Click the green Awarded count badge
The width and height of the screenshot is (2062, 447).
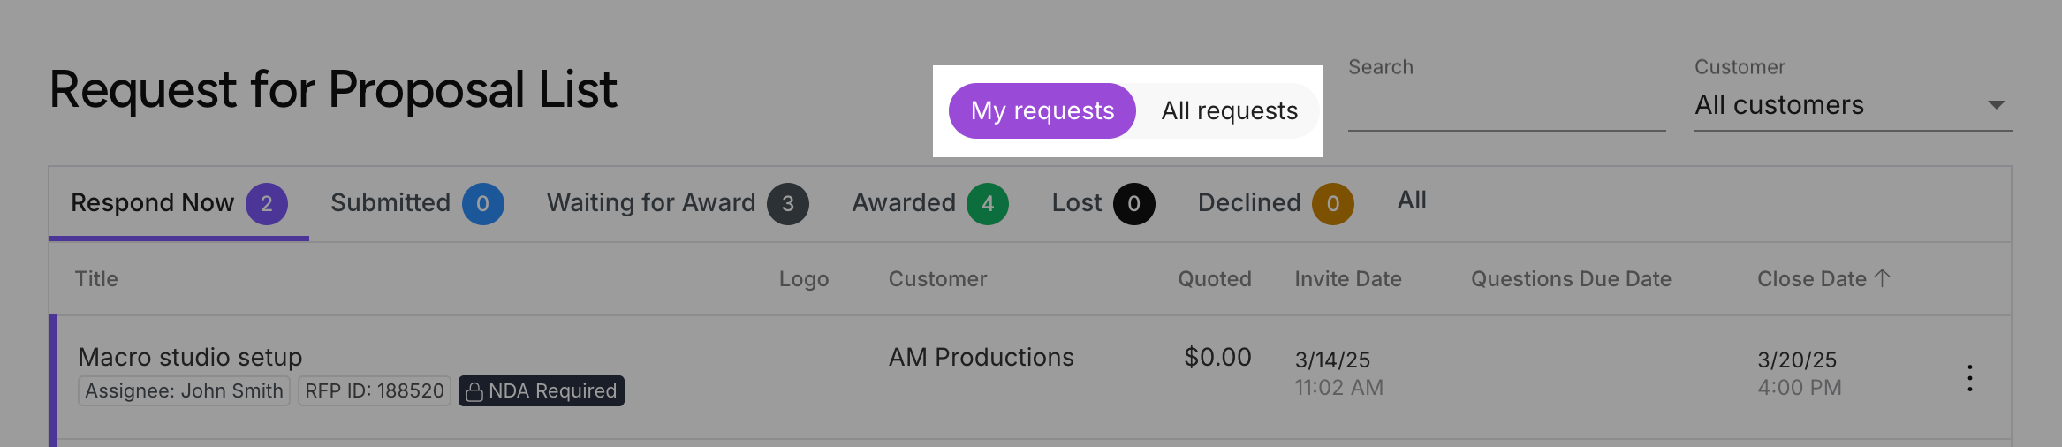pyautogui.click(x=988, y=204)
